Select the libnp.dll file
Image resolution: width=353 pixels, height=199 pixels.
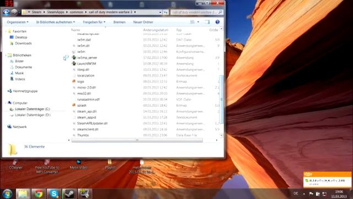pyautogui.click(x=83, y=70)
